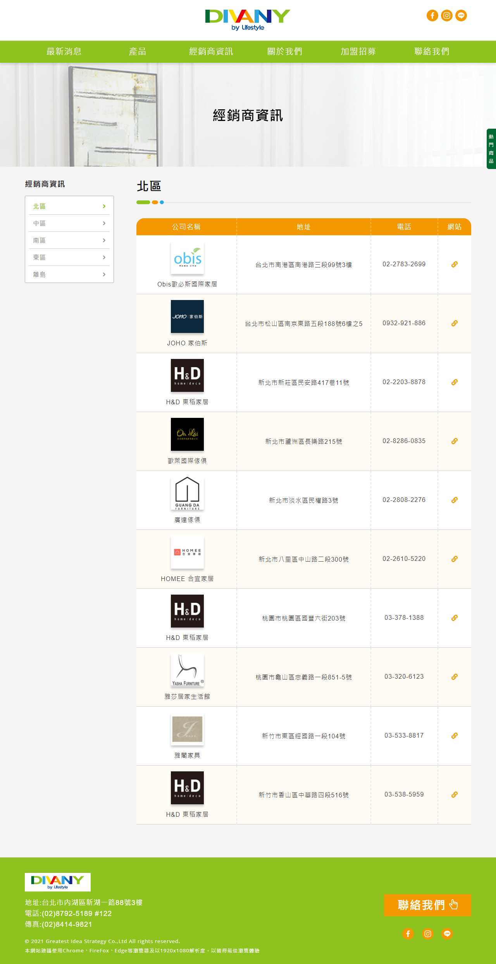The image size is (496, 964).
Task: Open website link for 歐萊國際傢俱
Action: pos(455,441)
